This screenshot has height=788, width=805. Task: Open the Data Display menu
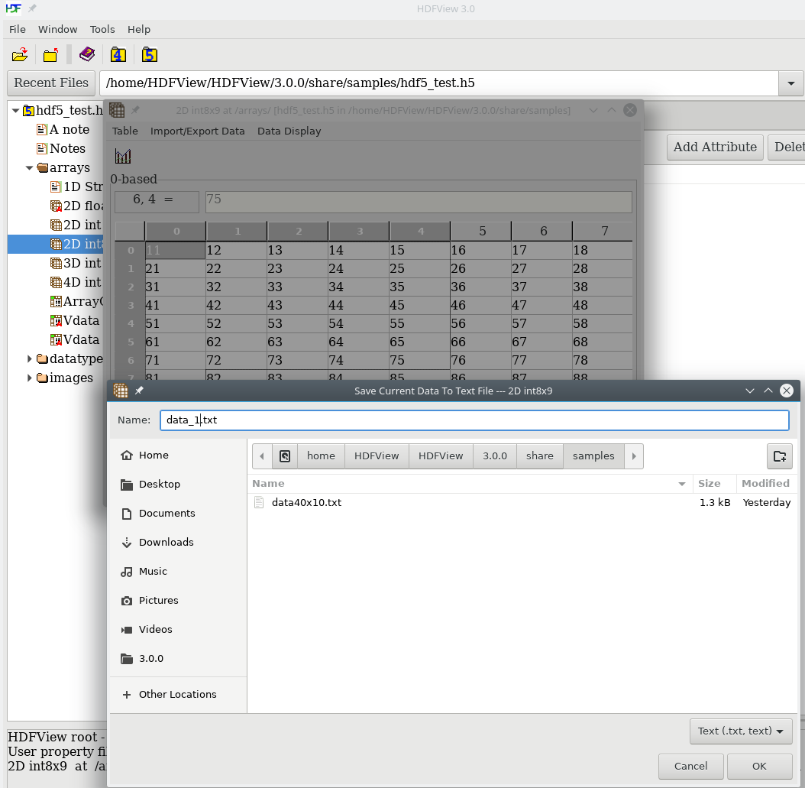coord(289,131)
